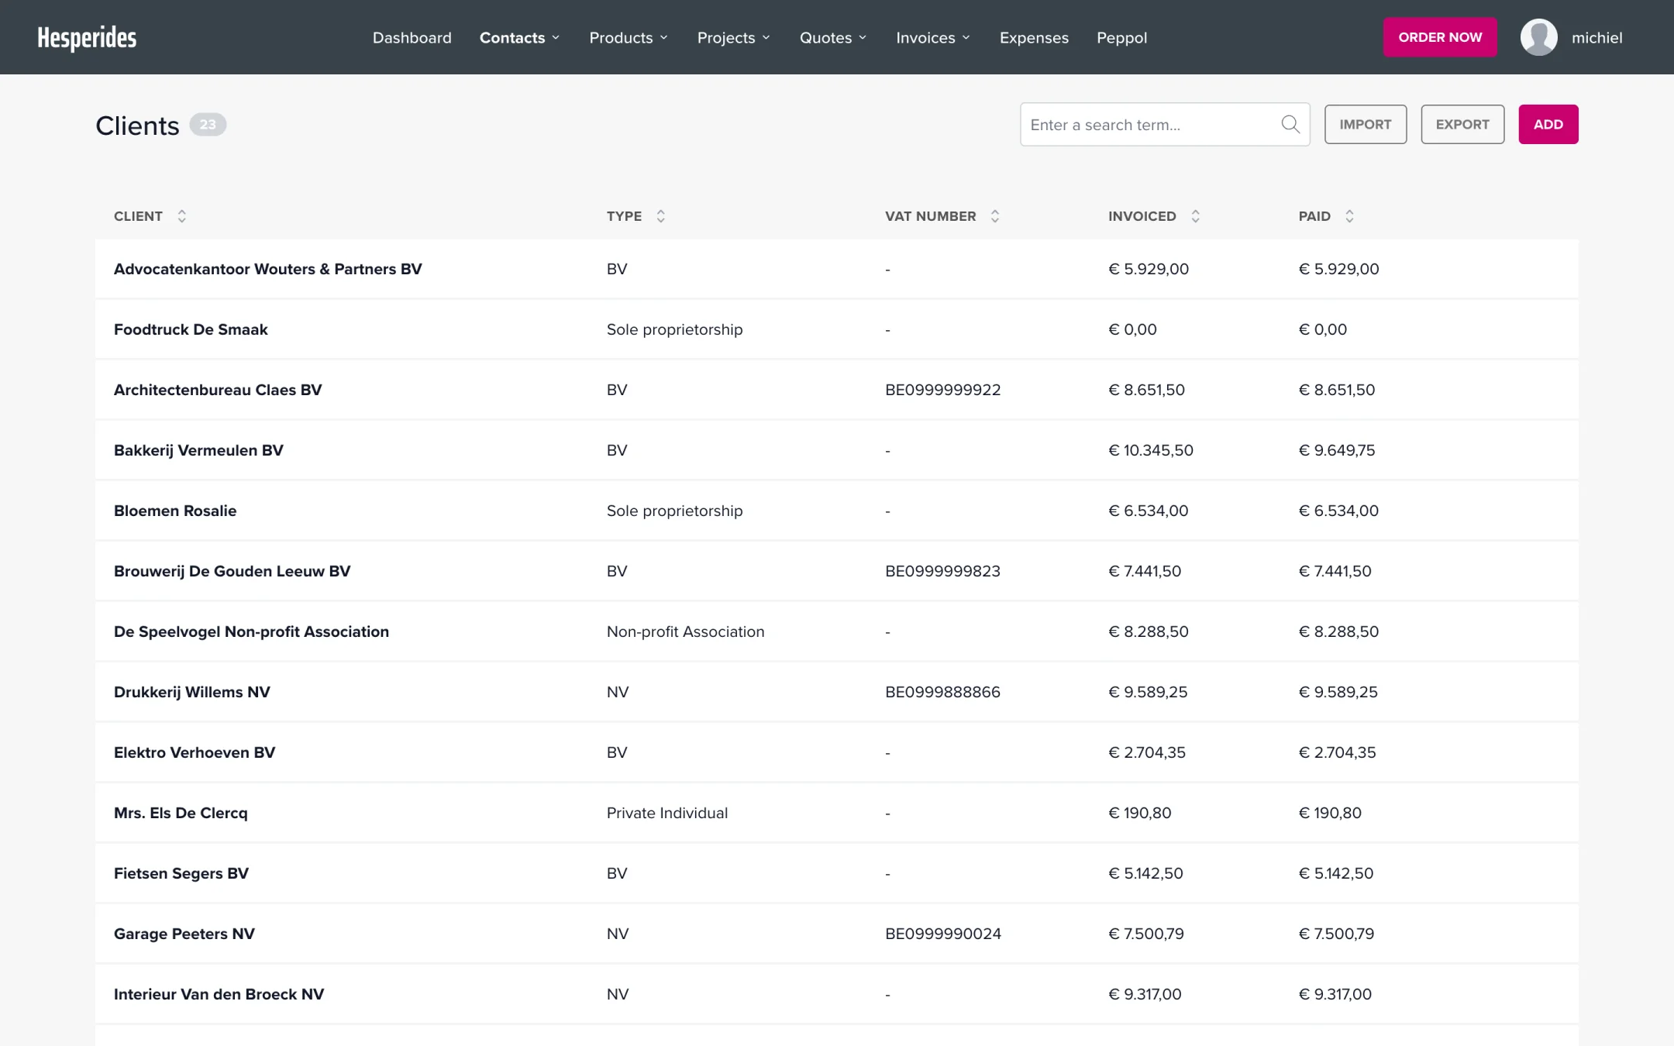The height and width of the screenshot is (1046, 1674).
Task: Open client Bakkerij Vermeulen BV
Action: coord(198,450)
